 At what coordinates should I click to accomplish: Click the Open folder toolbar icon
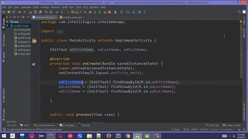(x=4, y=12)
